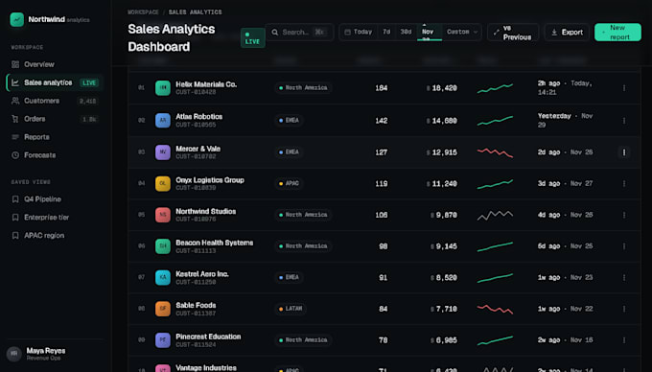Click the Export button
The width and height of the screenshot is (652, 372).
[x=568, y=32]
